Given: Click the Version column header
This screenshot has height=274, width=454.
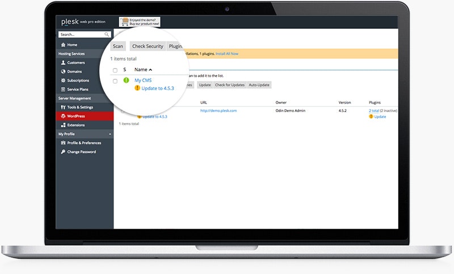Looking at the screenshot, I should point(344,102).
